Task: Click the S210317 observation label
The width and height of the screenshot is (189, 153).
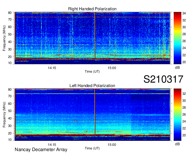Action: [x=163, y=79]
